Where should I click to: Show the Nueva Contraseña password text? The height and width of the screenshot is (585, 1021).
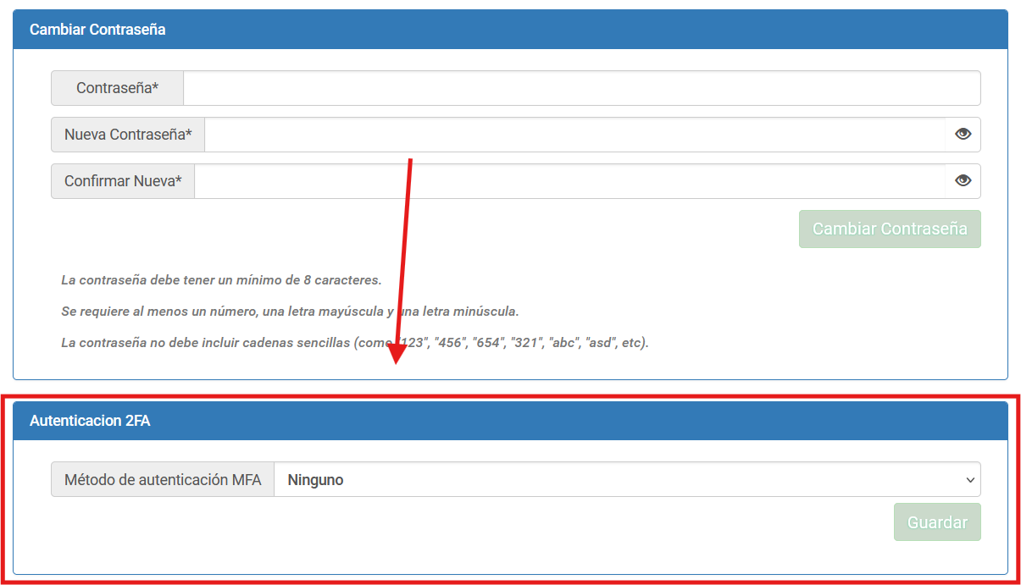coord(963,135)
